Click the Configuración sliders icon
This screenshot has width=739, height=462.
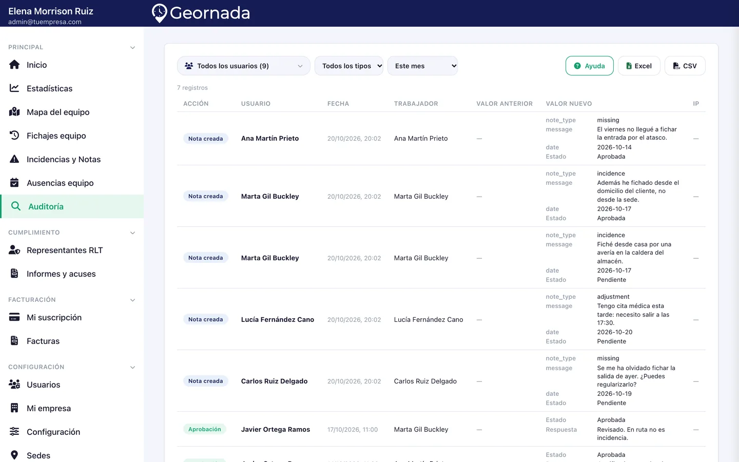[x=14, y=432]
